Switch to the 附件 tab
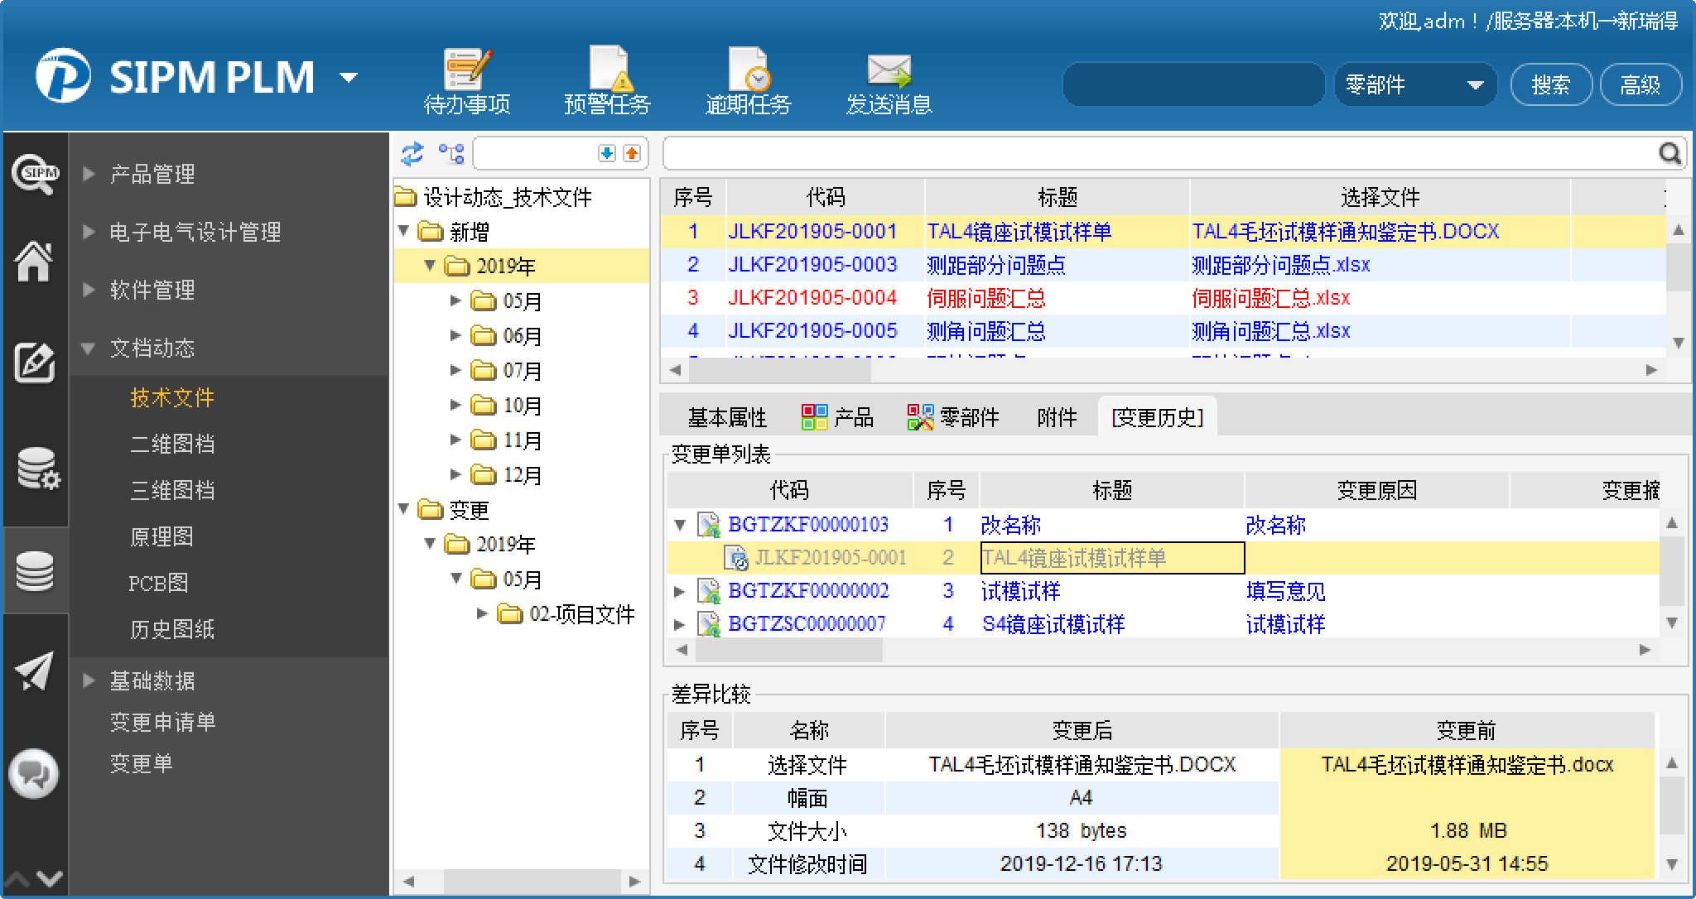Screen dimensions: 1696x899 1056,417
